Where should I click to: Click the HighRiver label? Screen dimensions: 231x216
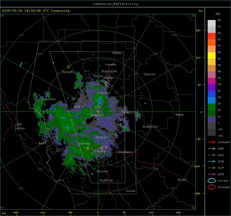107,180
